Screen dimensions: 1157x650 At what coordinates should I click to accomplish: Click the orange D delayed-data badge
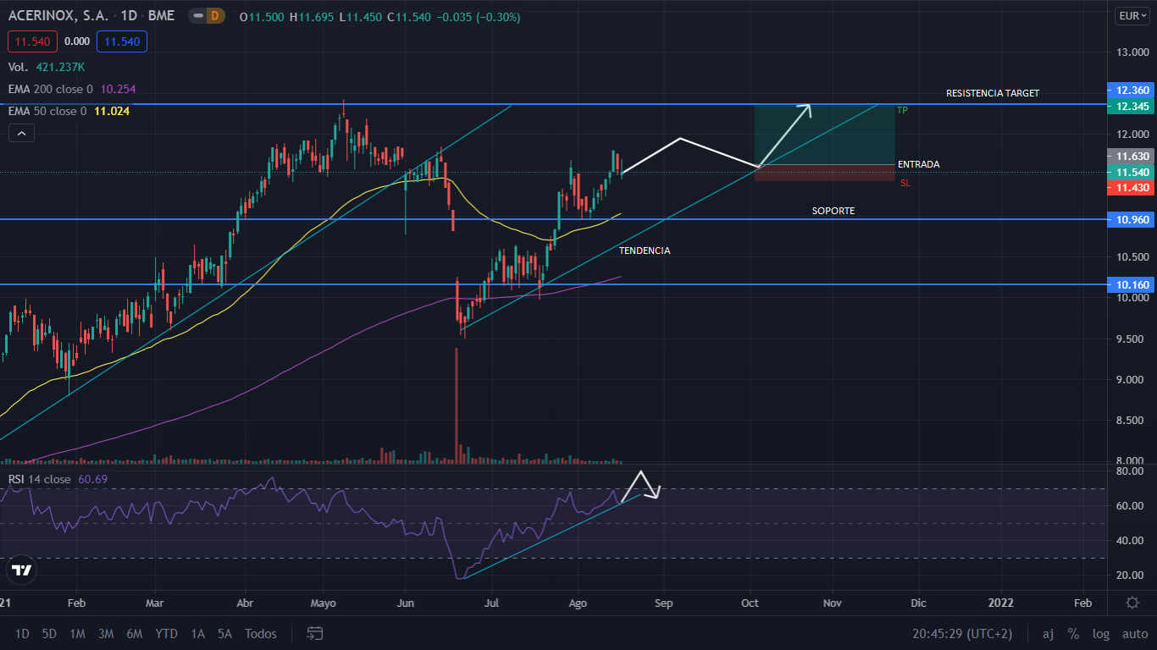click(x=214, y=16)
